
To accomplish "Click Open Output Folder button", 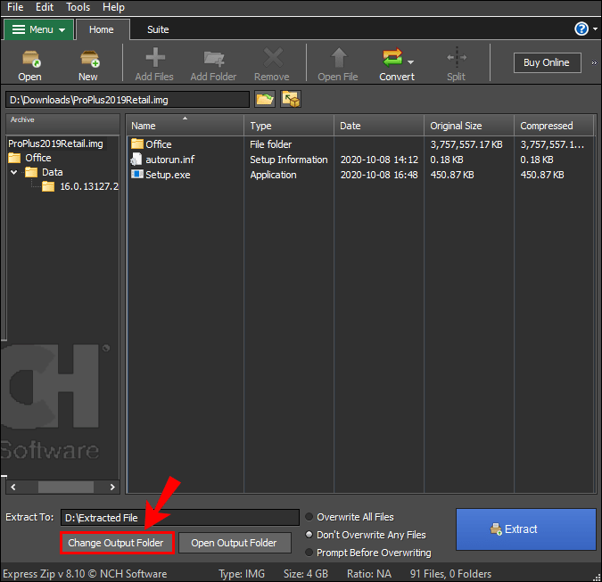I will click(235, 543).
